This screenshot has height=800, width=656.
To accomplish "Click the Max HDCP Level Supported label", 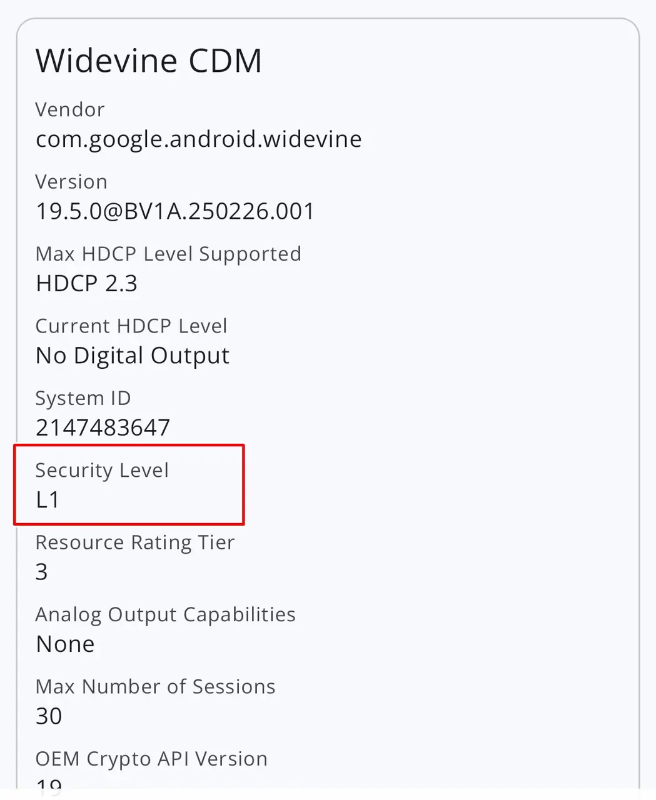I will [x=168, y=254].
